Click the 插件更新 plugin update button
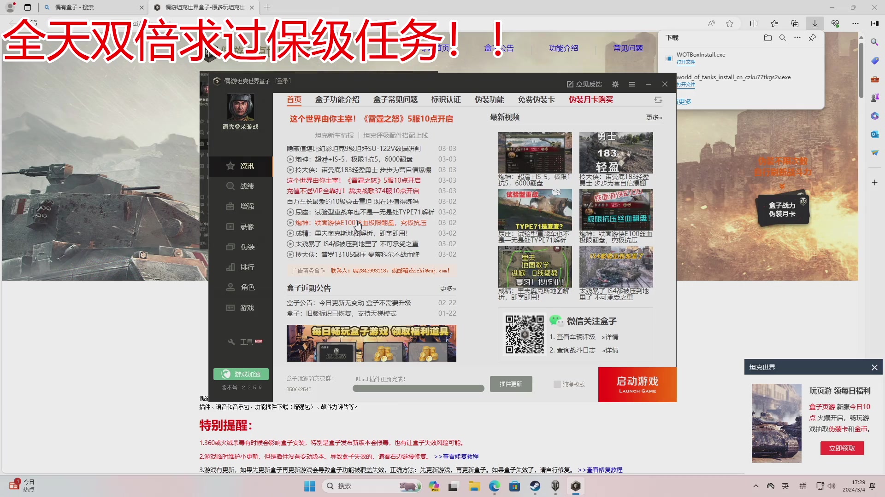Image resolution: width=885 pixels, height=497 pixels. (x=511, y=384)
